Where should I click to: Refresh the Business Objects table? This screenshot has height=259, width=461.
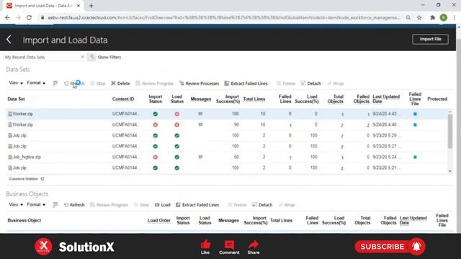(x=74, y=205)
